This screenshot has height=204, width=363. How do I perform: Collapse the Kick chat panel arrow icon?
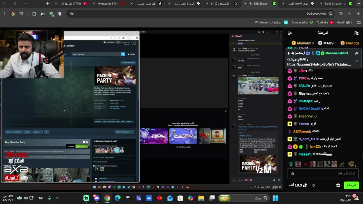[290, 33]
